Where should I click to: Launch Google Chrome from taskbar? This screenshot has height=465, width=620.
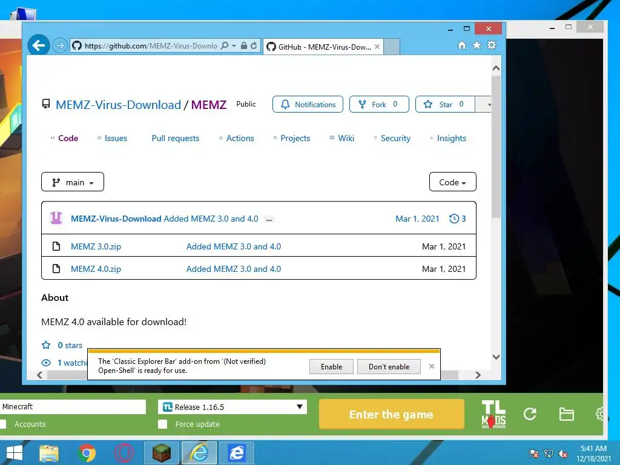pyautogui.click(x=87, y=453)
